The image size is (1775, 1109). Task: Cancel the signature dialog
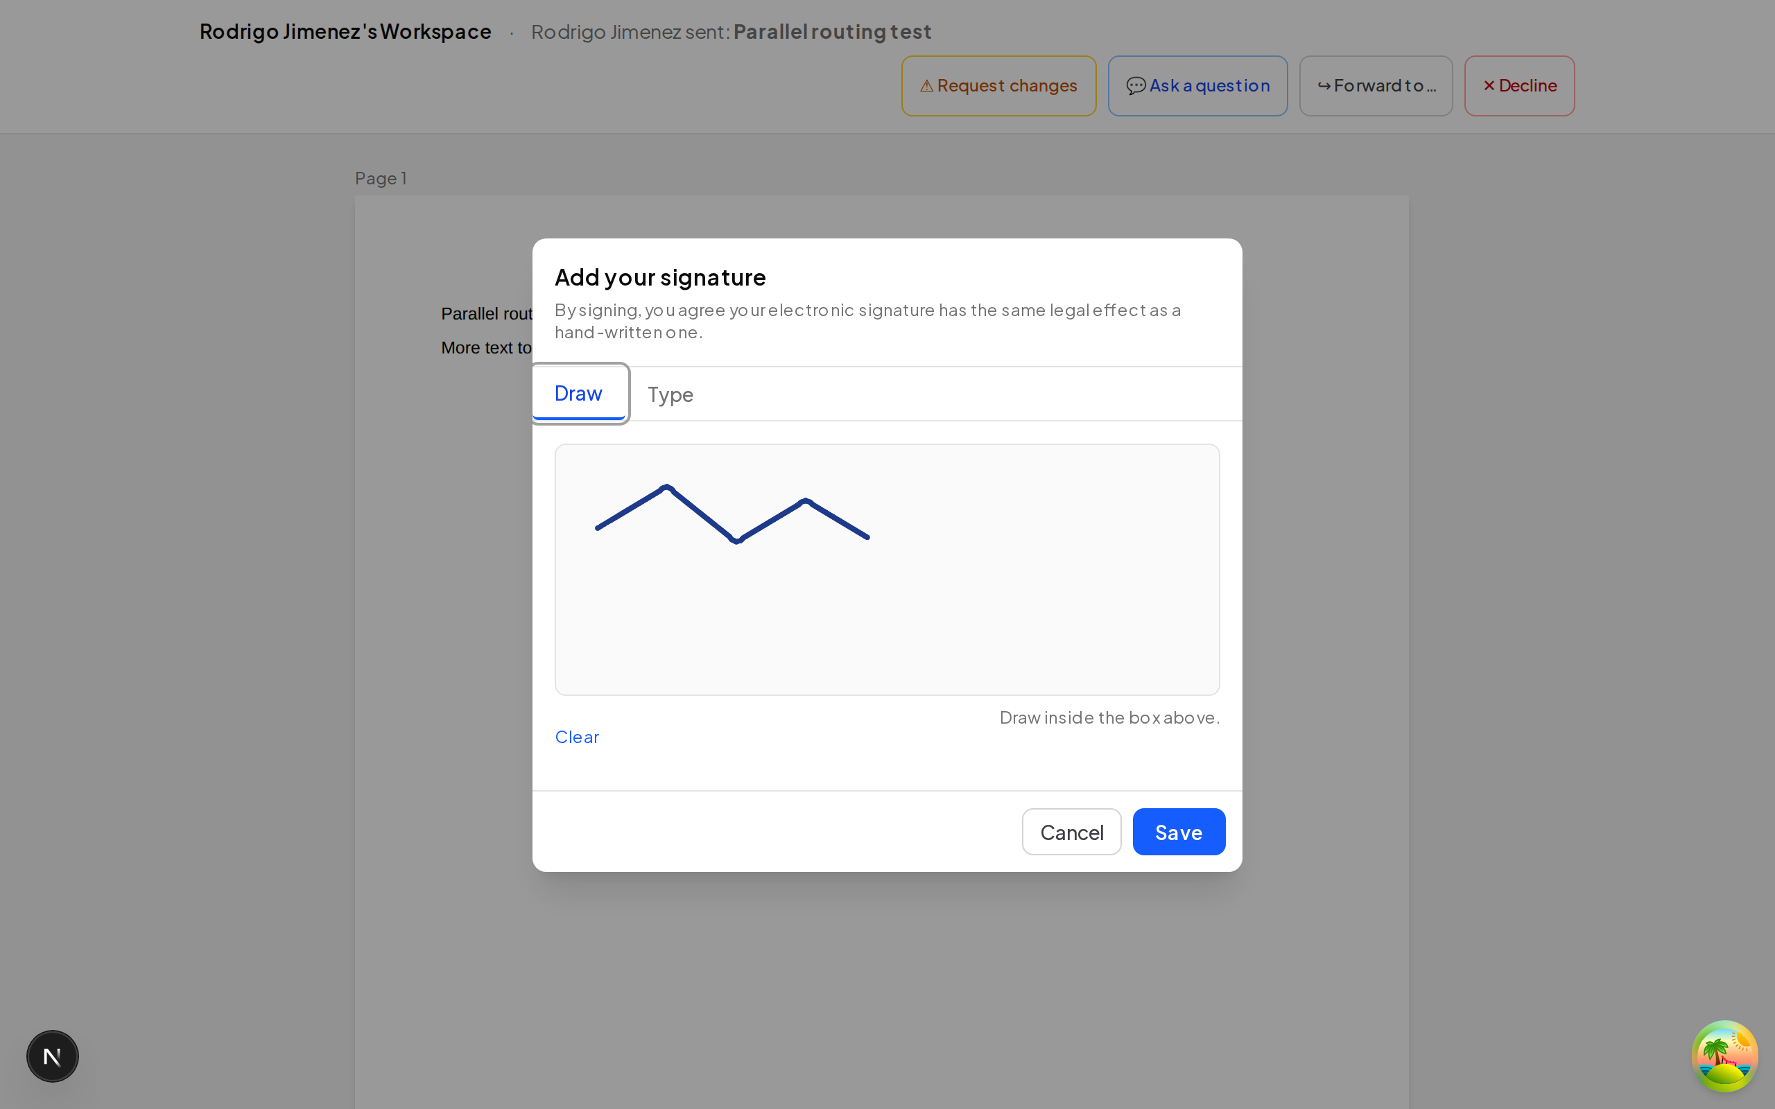[x=1072, y=832]
